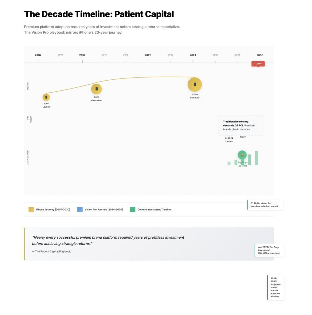This screenshot has width=312, height=315.
Task: Click the Patient Capital Playbook quote block
Action: [x=149, y=244]
